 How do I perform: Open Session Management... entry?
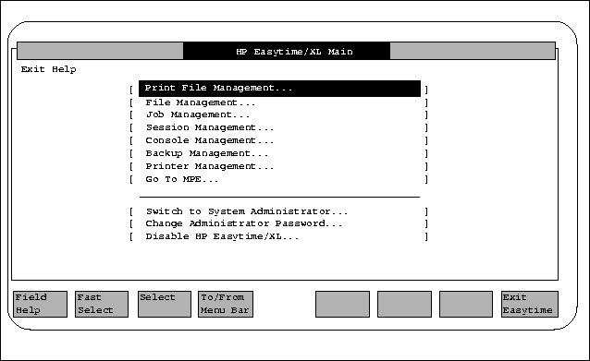[210, 127]
